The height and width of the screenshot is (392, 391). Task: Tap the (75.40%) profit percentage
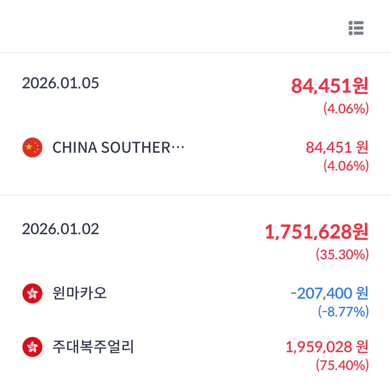click(342, 365)
